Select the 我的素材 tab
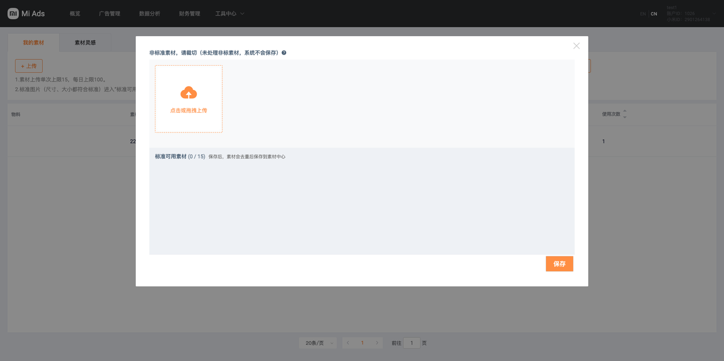The width and height of the screenshot is (724, 361). (x=33, y=42)
